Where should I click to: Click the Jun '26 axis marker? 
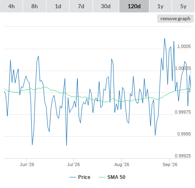click(27, 164)
